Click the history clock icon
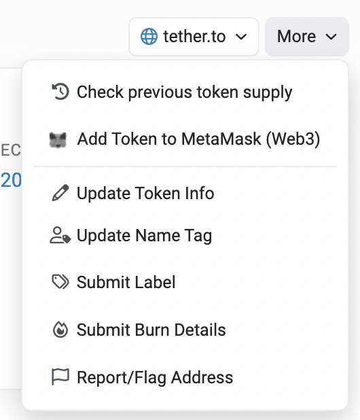The width and height of the screenshot is (360, 420). pos(60,92)
